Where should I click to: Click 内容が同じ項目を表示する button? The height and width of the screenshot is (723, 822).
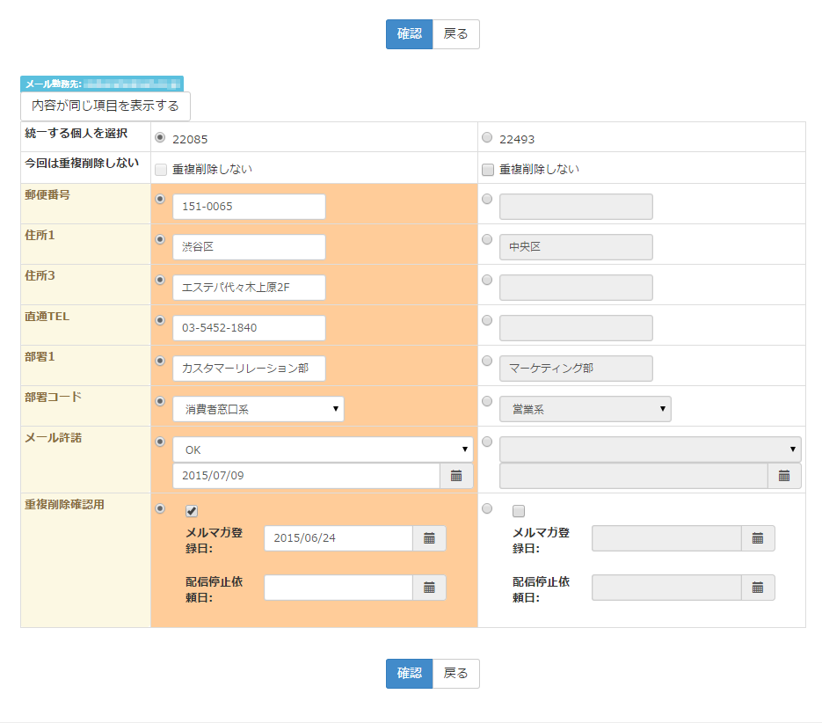click(x=105, y=106)
